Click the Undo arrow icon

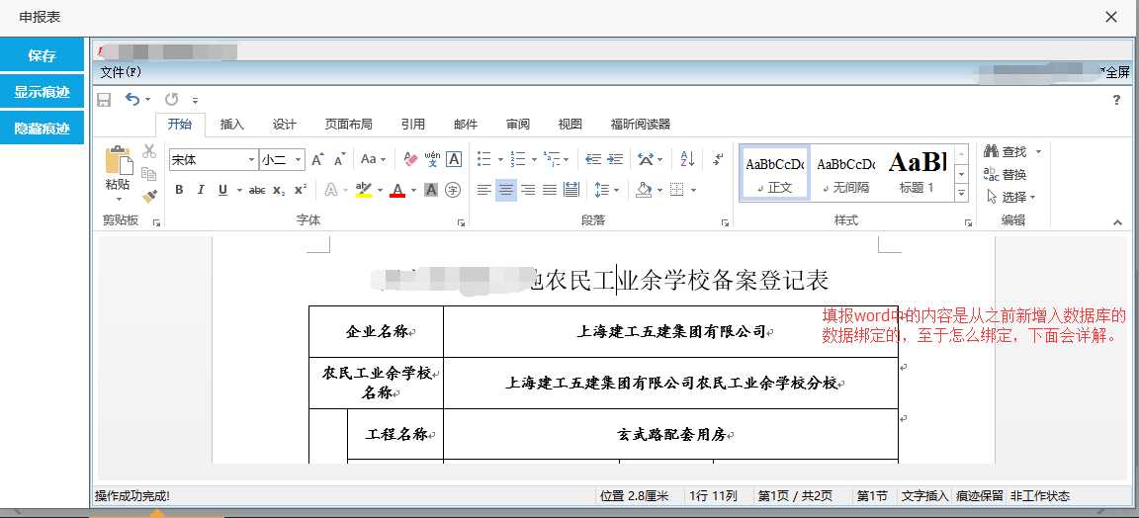pyautogui.click(x=132, y=99)
